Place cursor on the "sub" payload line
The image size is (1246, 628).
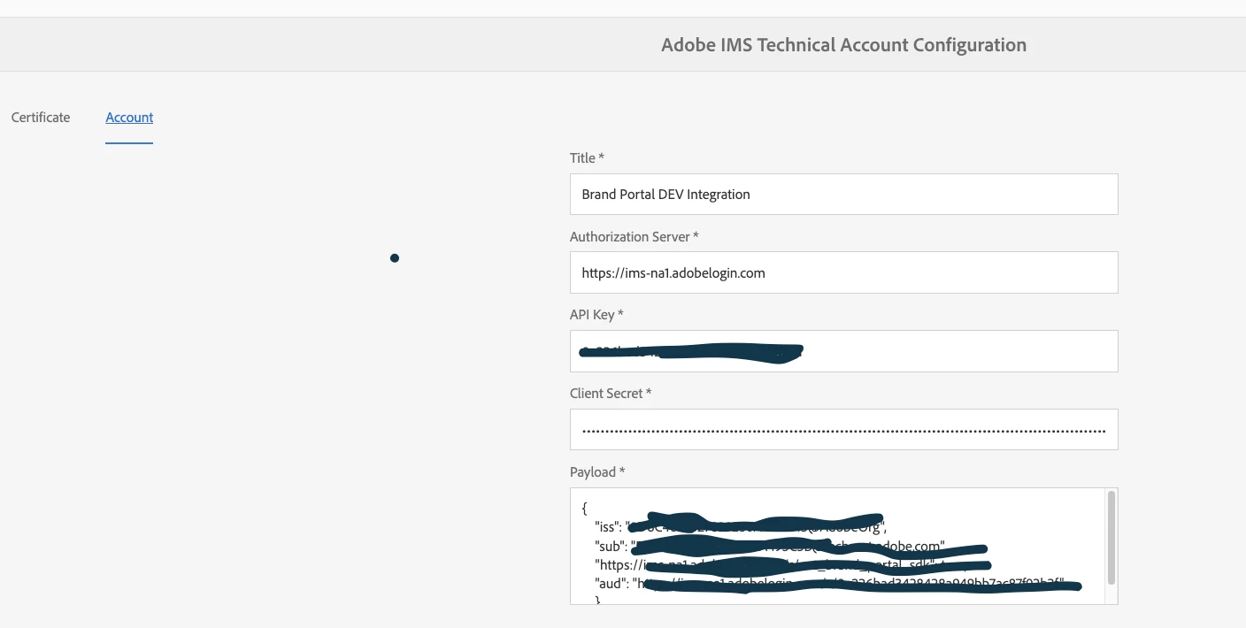click(x=611, y=547)
